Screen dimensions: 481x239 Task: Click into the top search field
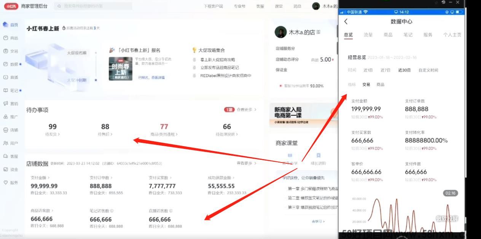(93, 6)
